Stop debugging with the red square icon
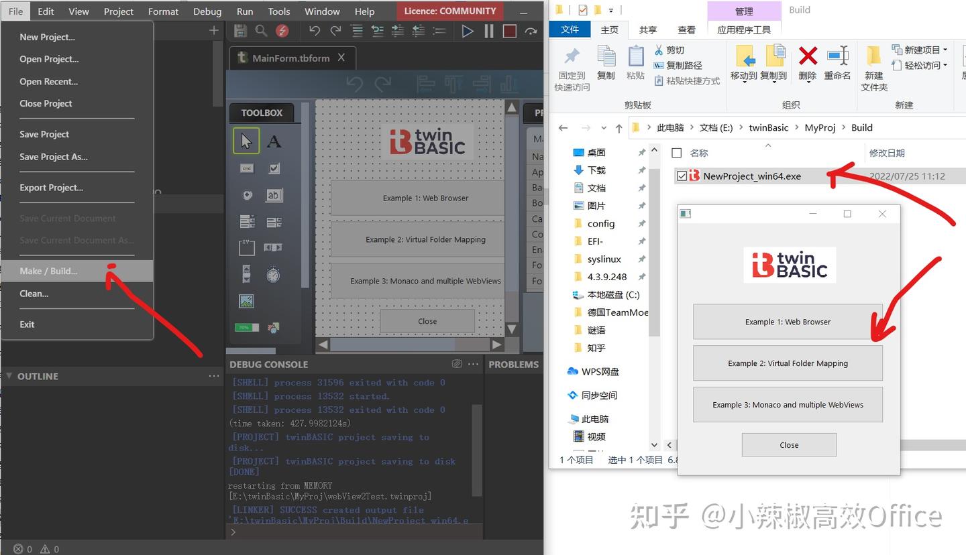The width and height of the screenshot is (966, 555). 510,30
